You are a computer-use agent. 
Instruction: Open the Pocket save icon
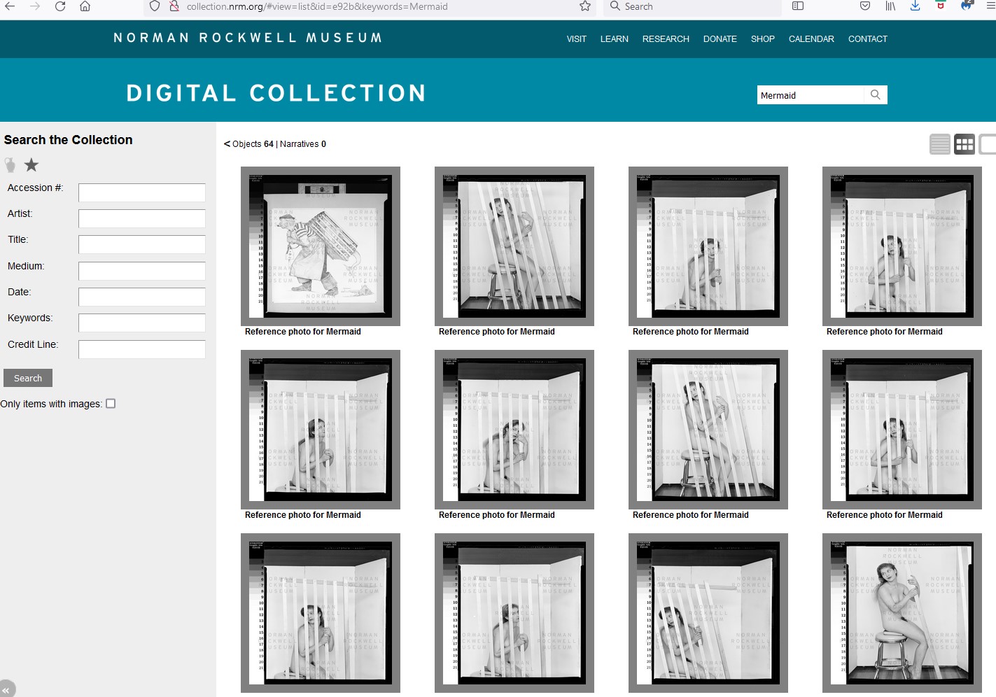coord(865,6)
